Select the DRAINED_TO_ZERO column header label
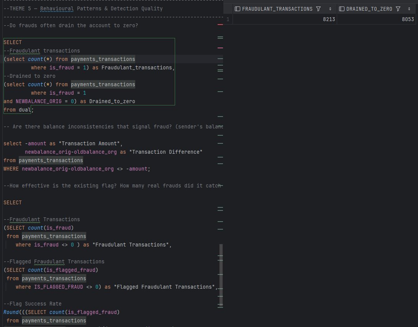Screen dimensions: 418x327 click(369, 9)
